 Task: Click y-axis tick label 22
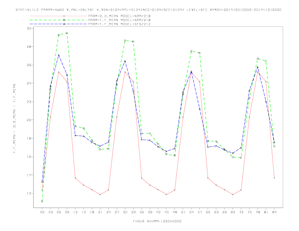(x=29, y=102)
